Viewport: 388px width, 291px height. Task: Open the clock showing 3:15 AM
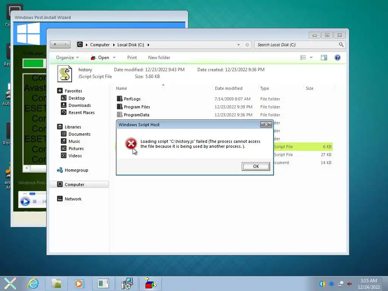369,284
